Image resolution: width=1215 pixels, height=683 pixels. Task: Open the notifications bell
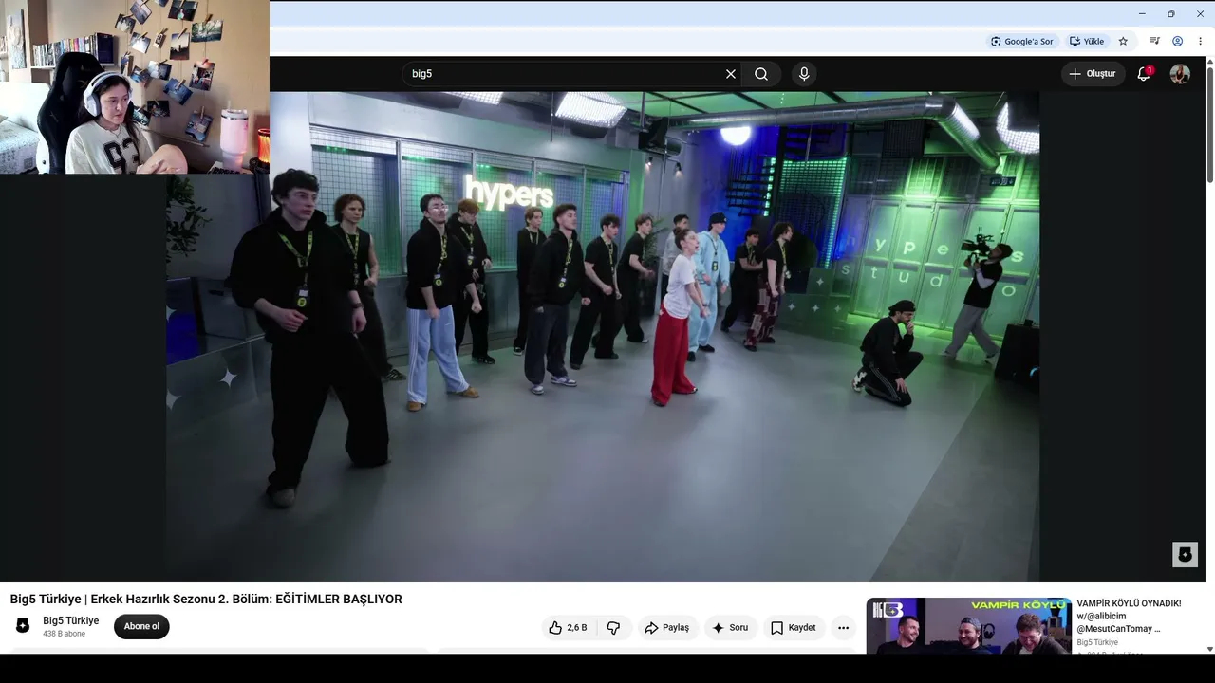coord(1144,74)
